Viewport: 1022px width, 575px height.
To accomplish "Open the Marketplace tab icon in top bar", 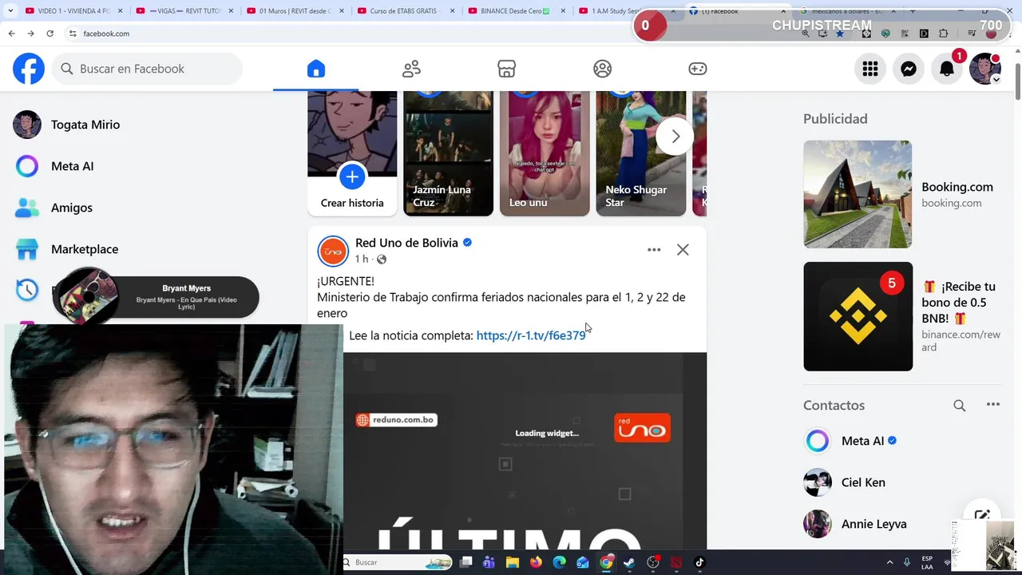I will click(x=506, y=69).
